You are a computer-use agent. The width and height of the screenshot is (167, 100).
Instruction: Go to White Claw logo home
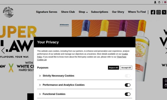[8, 12]
